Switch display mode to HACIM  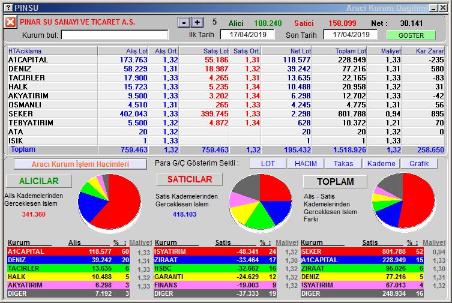click(x=306, y=164)
